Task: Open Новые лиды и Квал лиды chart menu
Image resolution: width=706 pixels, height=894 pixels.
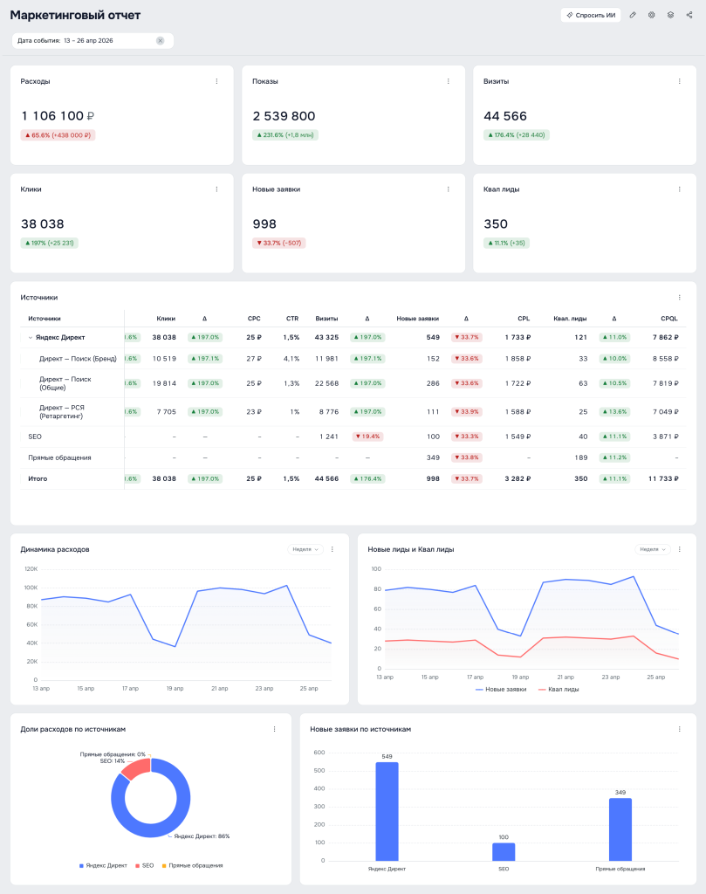Action: (679, 550)
